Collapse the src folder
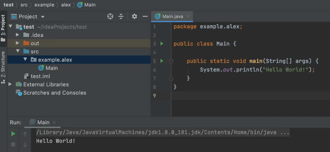Viewport: 330px width, 152px height. (x=18, y=51)
